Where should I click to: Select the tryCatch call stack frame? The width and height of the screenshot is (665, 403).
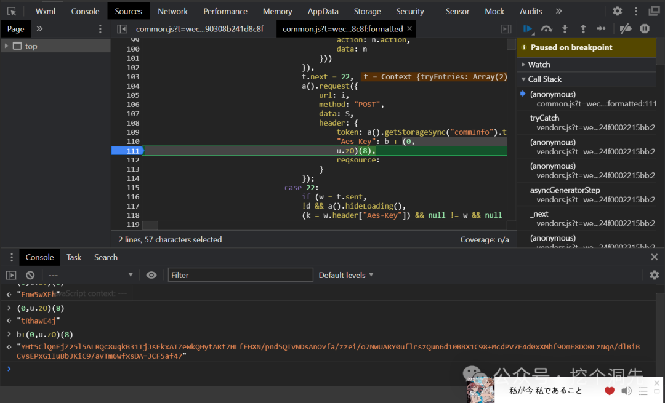point(545,118)
